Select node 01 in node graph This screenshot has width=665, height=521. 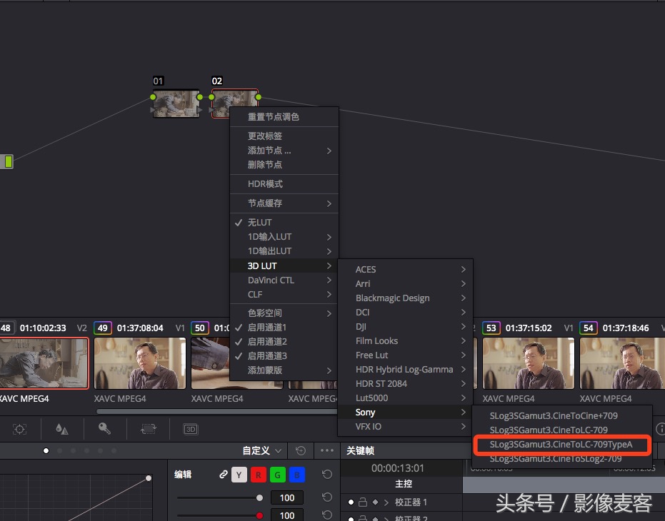(x=176, y=103)
